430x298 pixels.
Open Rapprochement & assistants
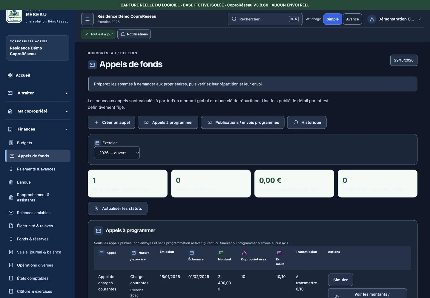pyautogui.click(x=38, y=197)
